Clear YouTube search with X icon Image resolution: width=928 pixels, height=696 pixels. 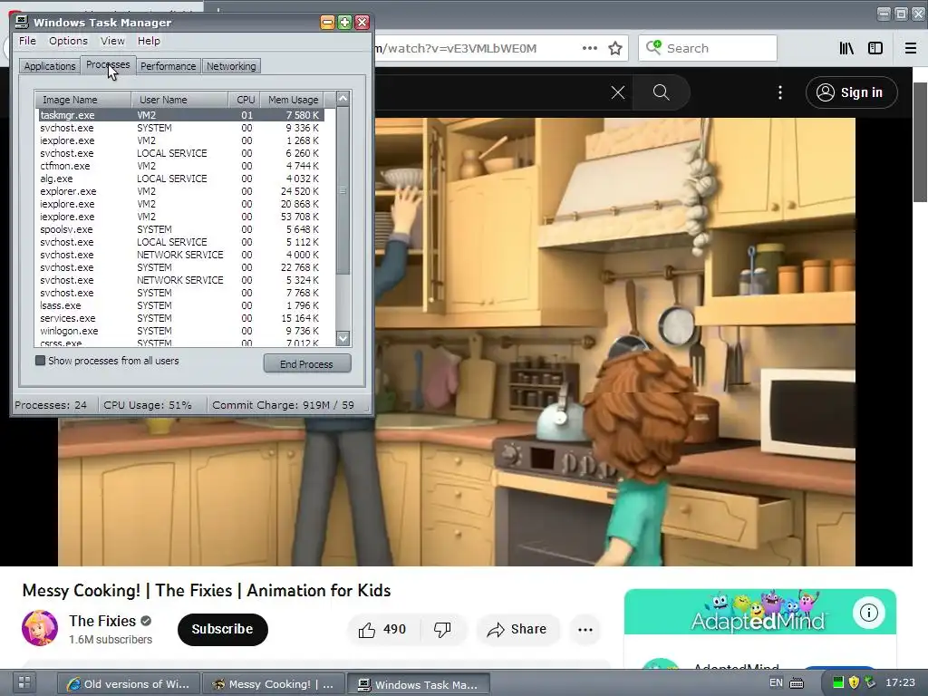click(x=618, y=92)
